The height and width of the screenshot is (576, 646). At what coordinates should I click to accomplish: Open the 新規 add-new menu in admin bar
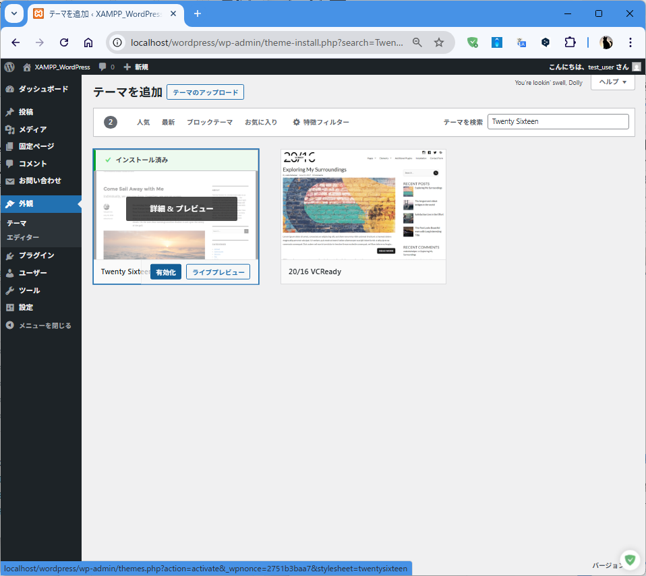pyautogui.click(x=136, y=67)
